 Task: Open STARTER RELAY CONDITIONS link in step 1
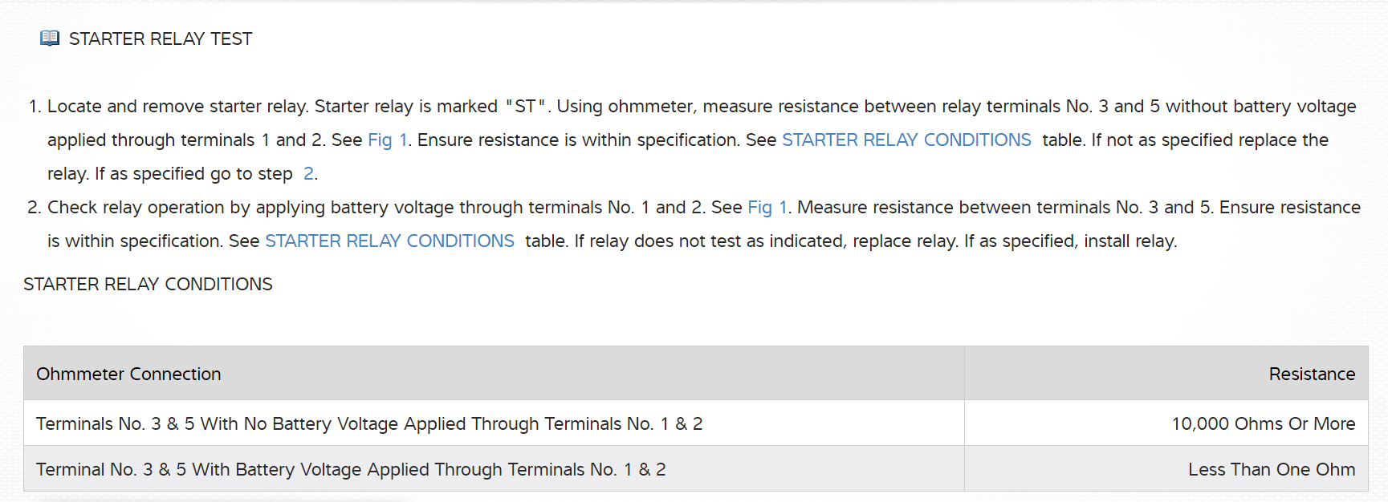pyautogui.click(x=906, y=140)
